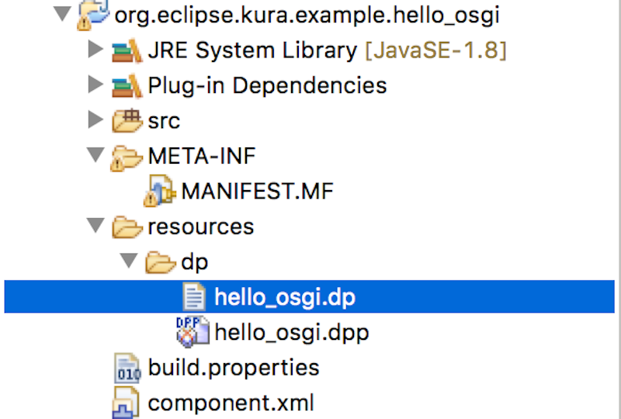Image resolution: width=621 pixels, height=419 pixels.
Task: Expand the Plug-in Dependencies node
Action: pyautogui.click(x=95, y=84)
